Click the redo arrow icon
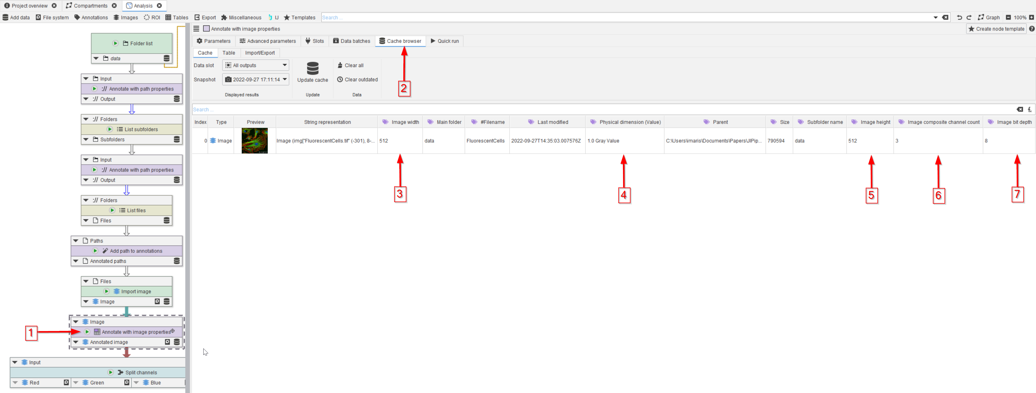This screenshot has height=393, width=1036. pos(969,18)
